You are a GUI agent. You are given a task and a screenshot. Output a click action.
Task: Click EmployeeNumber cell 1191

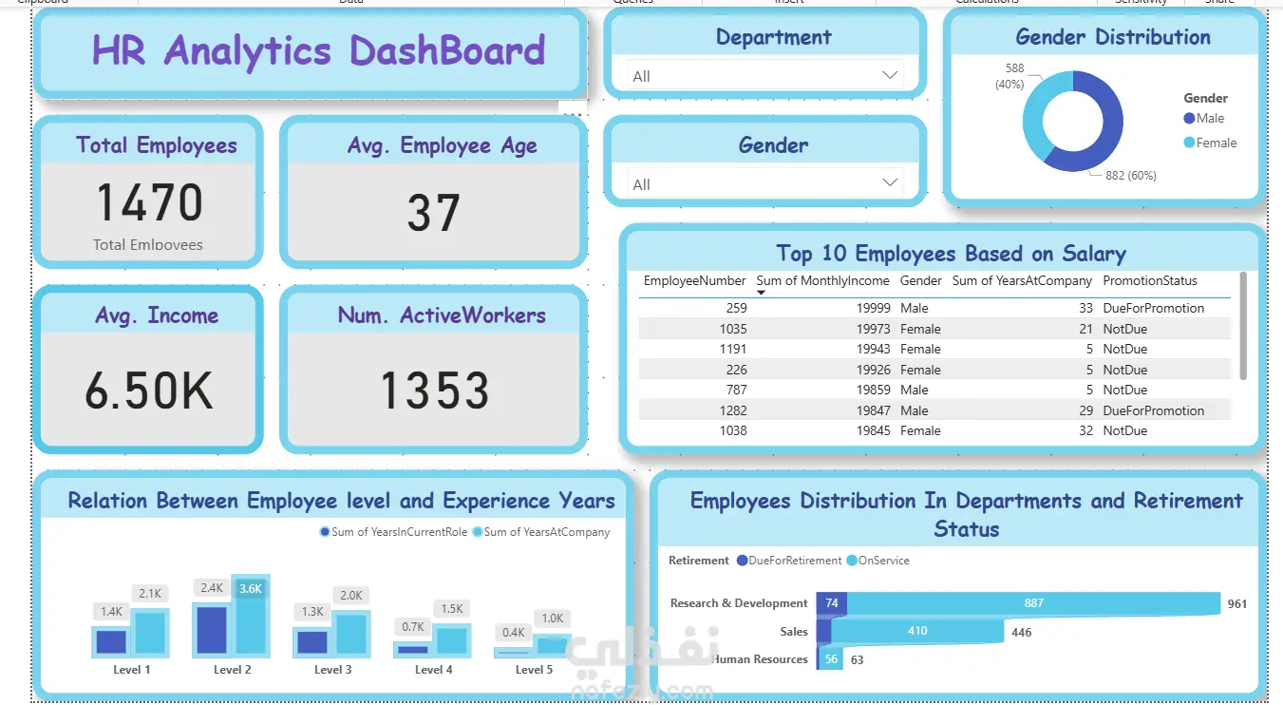(x=733, y=350)
